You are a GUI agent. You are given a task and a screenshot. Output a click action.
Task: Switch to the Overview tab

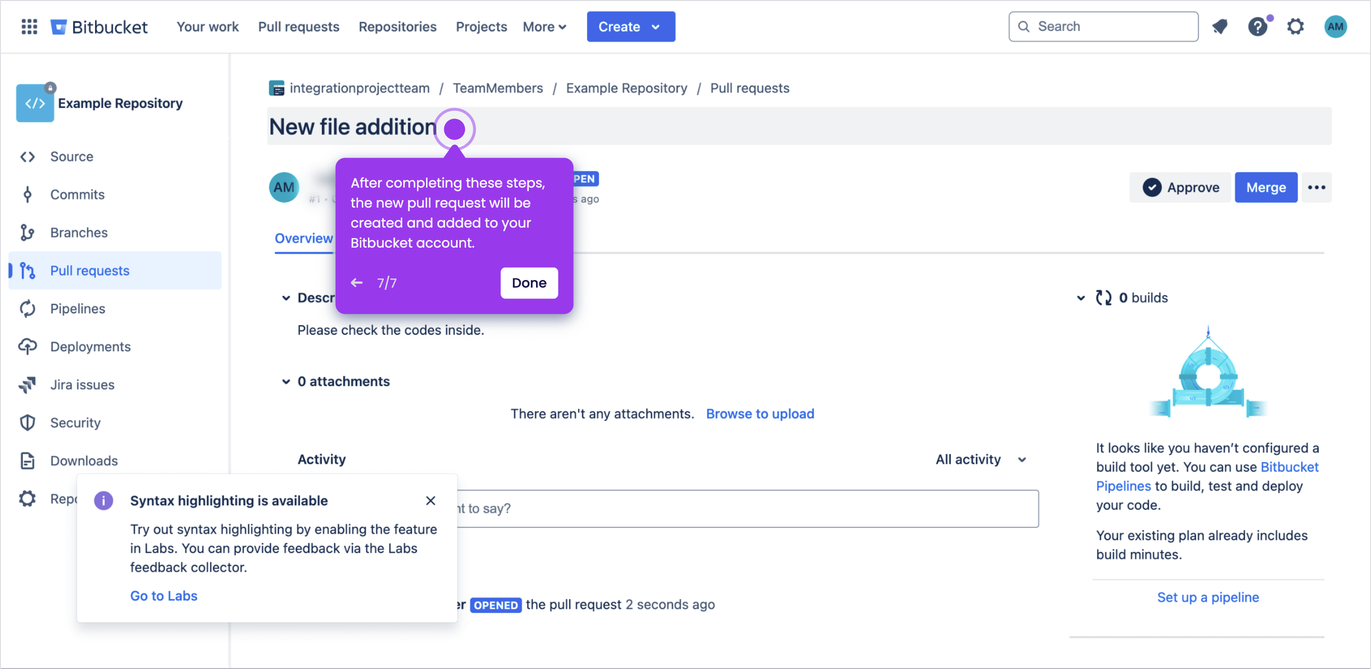[x=303, y=239]
